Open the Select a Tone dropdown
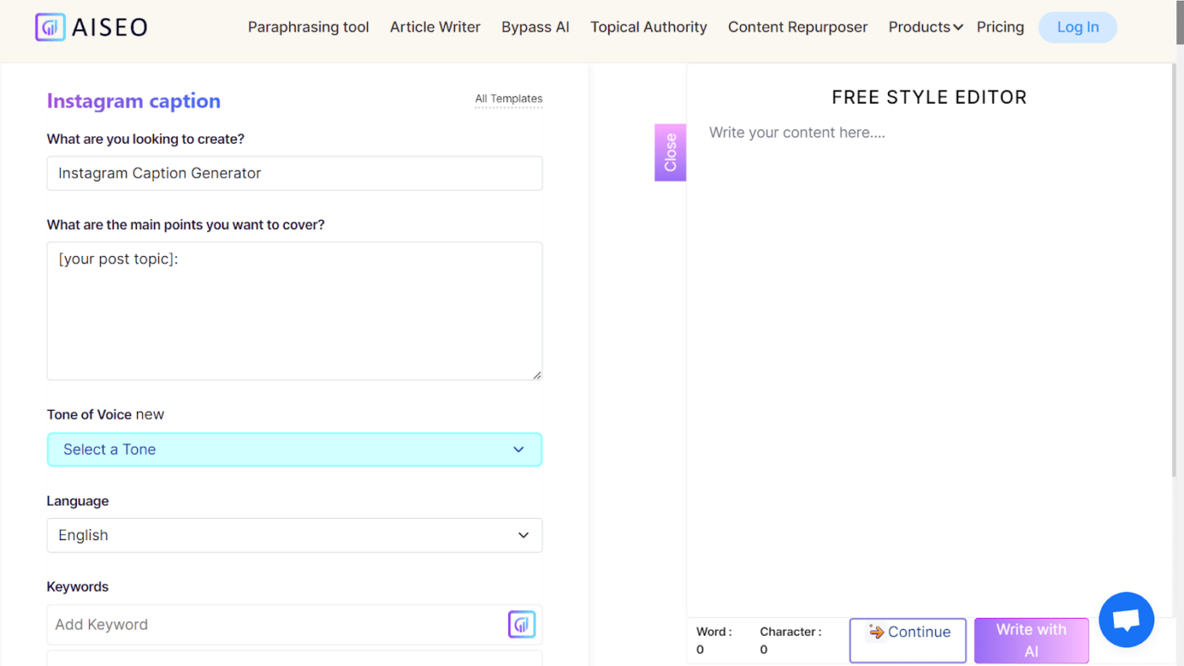 tap(294, 450)
